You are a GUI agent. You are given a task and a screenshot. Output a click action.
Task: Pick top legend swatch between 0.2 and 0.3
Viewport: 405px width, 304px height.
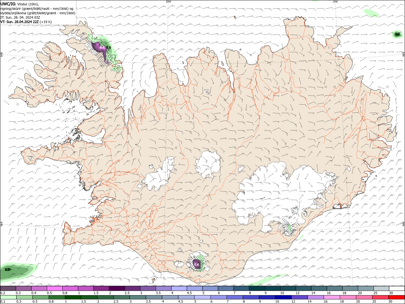click(8, 288)
